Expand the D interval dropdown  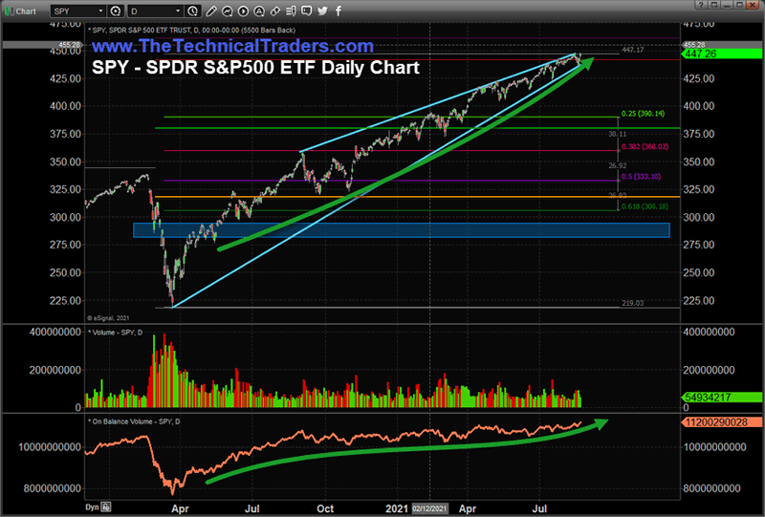pos(178,11)
